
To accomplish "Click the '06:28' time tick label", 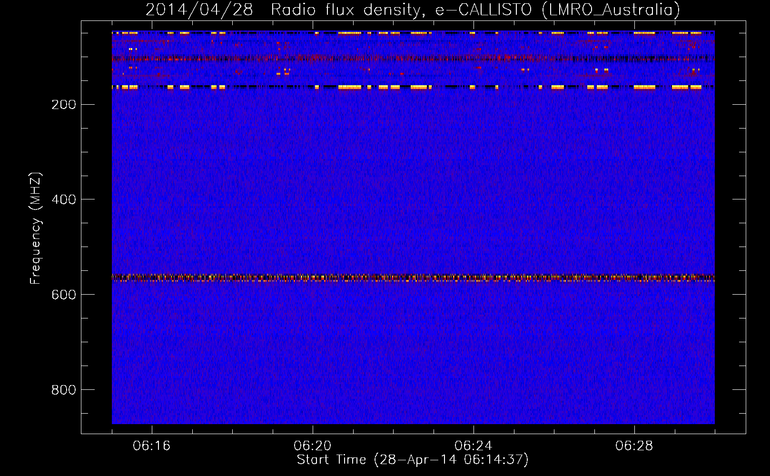I will click(634, 446).
